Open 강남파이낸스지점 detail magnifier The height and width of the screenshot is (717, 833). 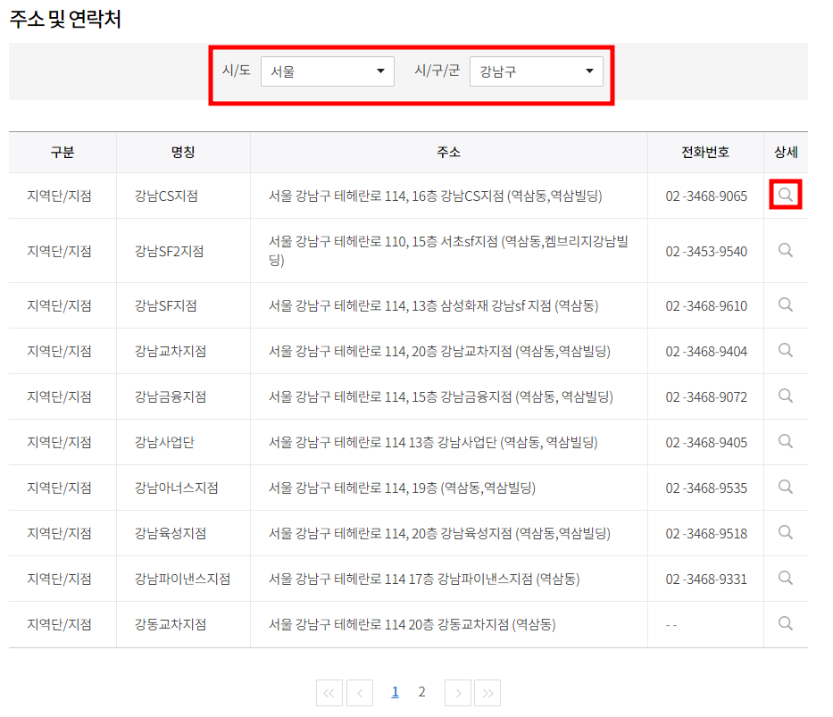[785, 579]
